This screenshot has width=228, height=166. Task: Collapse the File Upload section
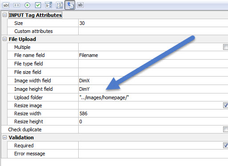click(5, 39)
